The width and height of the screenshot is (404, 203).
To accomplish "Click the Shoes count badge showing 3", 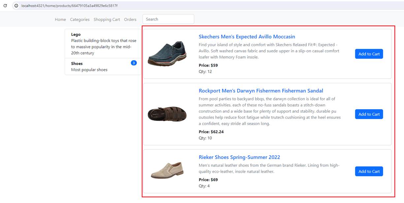I will click(134, 63).
